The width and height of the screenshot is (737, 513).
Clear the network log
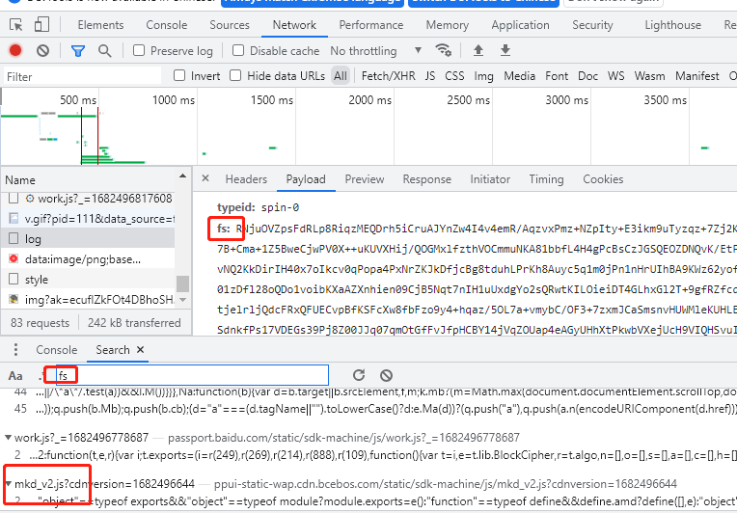42,50
